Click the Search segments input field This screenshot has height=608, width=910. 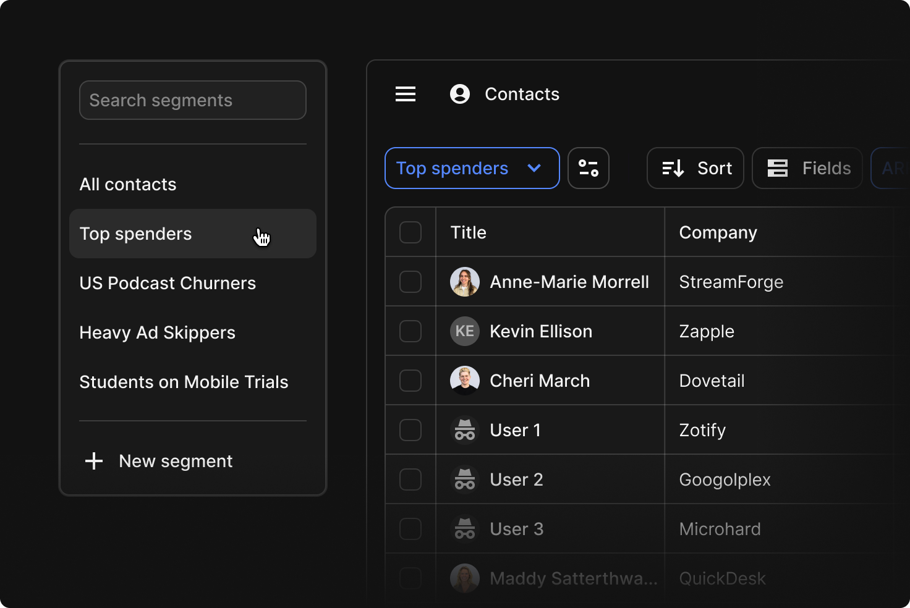click(193, 100)
